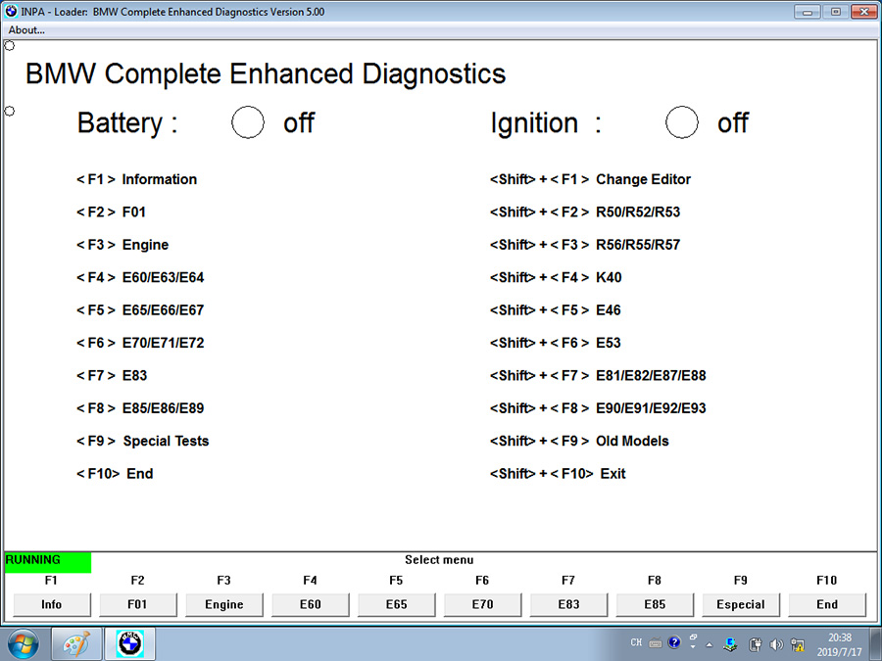Click the "< F7 > E83" line

pos(112,375)
